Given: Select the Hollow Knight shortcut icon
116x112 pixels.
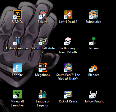Looking at the screenshot, I should 94,94.
